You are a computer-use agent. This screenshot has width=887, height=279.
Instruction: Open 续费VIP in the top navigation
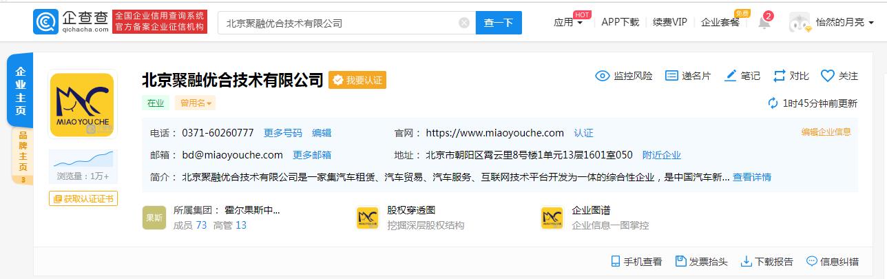(x=670, y=22)
